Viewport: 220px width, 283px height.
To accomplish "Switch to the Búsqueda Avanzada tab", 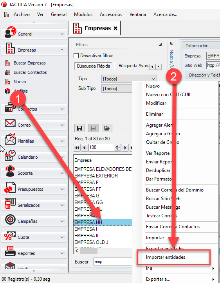I will click(133, 66).
